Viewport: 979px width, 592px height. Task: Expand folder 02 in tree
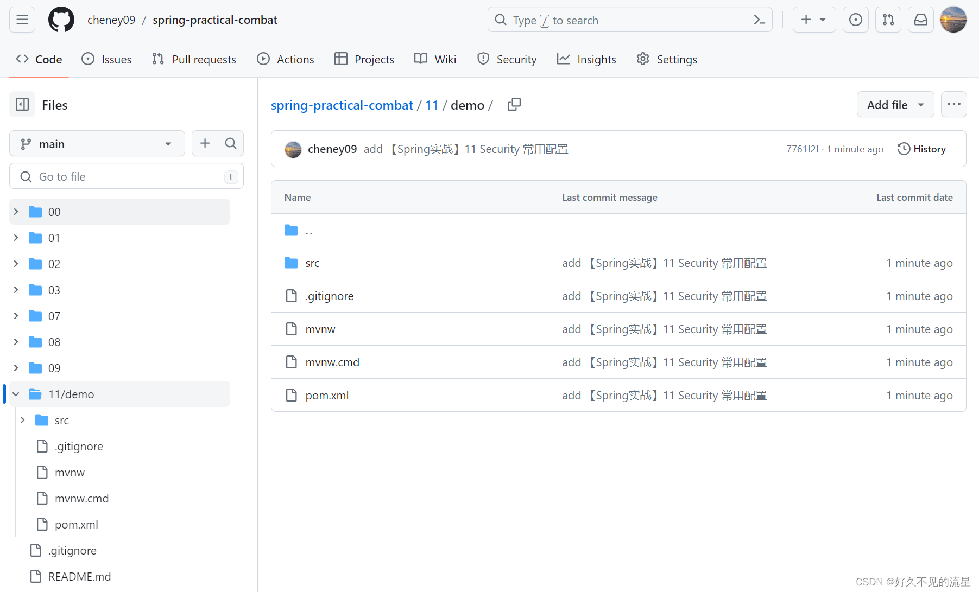[x=16, y=264]
